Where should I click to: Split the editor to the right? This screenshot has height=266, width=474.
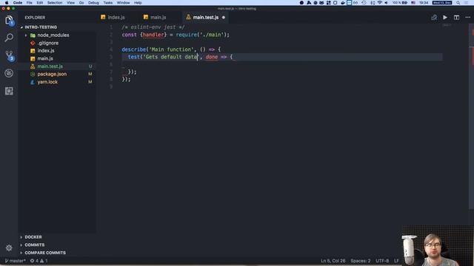[x=456, y=18]
